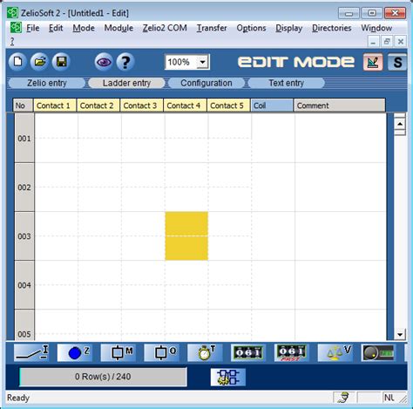413x409 pixels.
Task: Click the Contact 2 column header
Action: [98, 106]
